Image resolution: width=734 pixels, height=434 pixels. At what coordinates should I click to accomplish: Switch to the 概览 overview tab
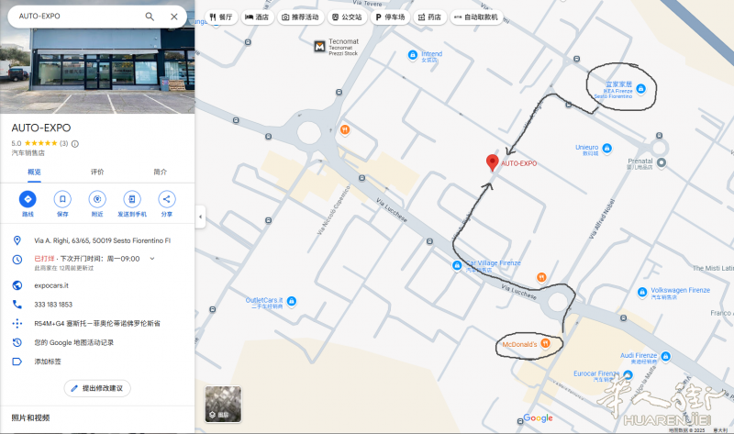tap(34, 172)
